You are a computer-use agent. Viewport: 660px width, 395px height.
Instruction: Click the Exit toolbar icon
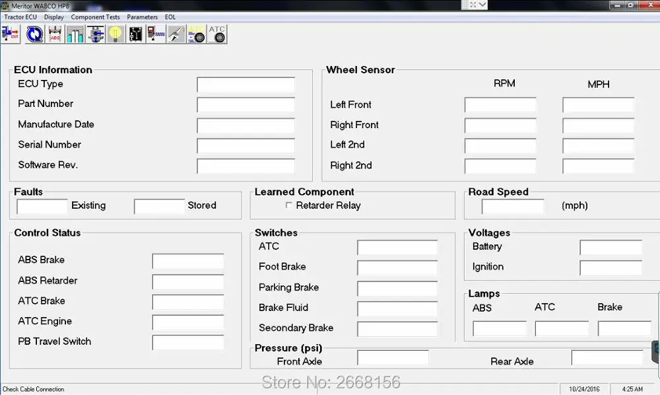pyautogui.click(x=11, y=34)
